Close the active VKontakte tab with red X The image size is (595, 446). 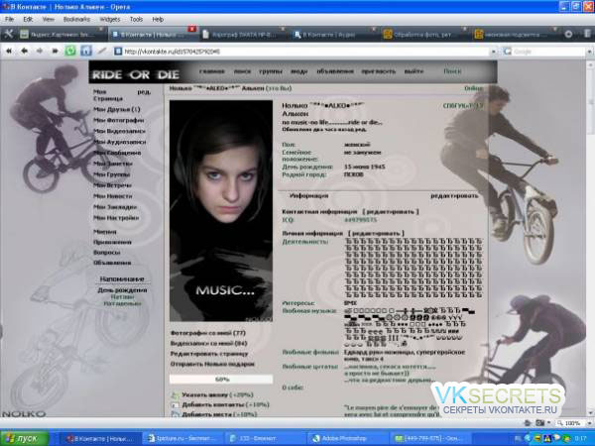(x=192, y=29)
